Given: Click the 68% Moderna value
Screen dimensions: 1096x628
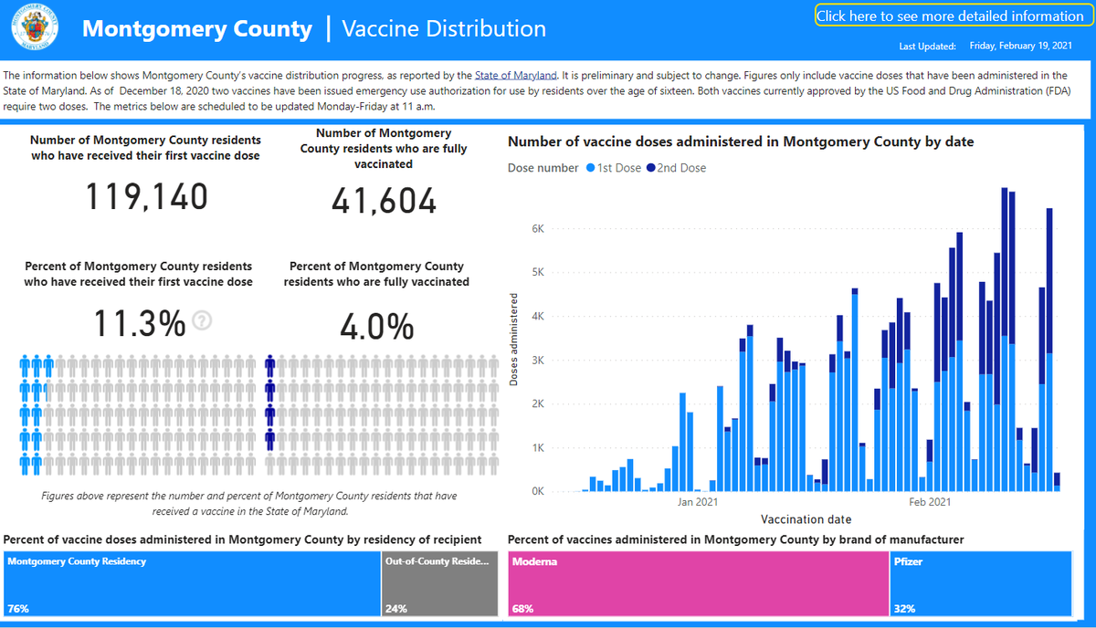Looking at the screenshot, I should click(x=522, y=608).
